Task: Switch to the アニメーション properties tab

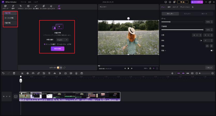Action: [x=185, y=7]
